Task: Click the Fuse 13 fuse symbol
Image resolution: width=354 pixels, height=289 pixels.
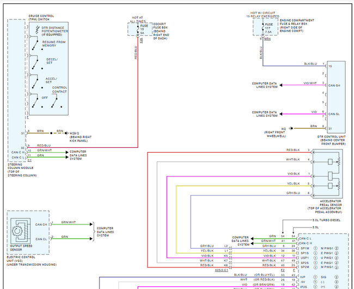Action: [138, 29]
